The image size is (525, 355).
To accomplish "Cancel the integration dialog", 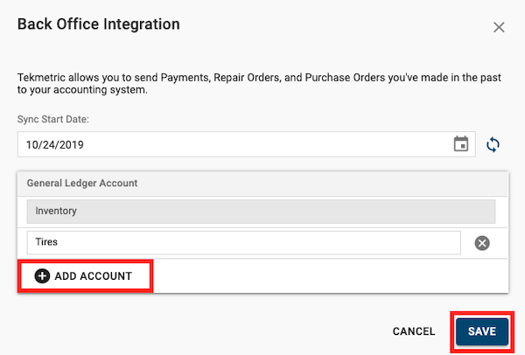I will click(x=414, y=331).
